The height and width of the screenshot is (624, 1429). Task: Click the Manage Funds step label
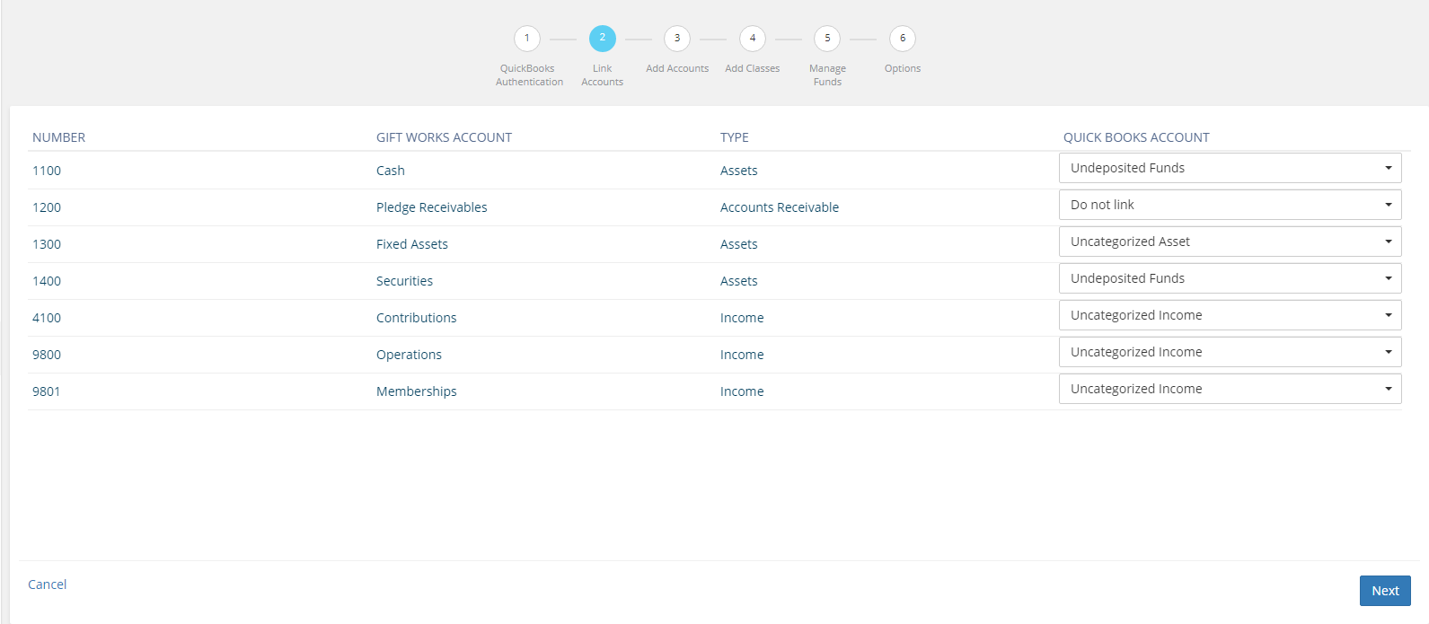pos(827,75)
